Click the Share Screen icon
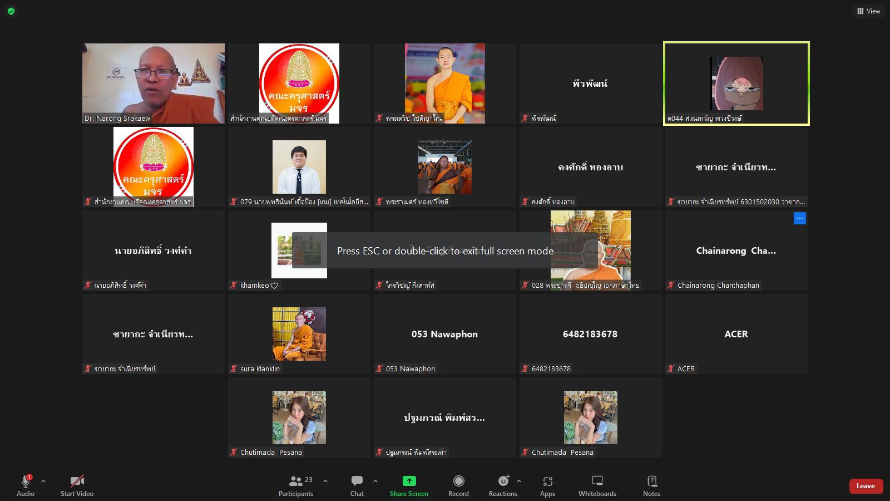 coord(409,481)
